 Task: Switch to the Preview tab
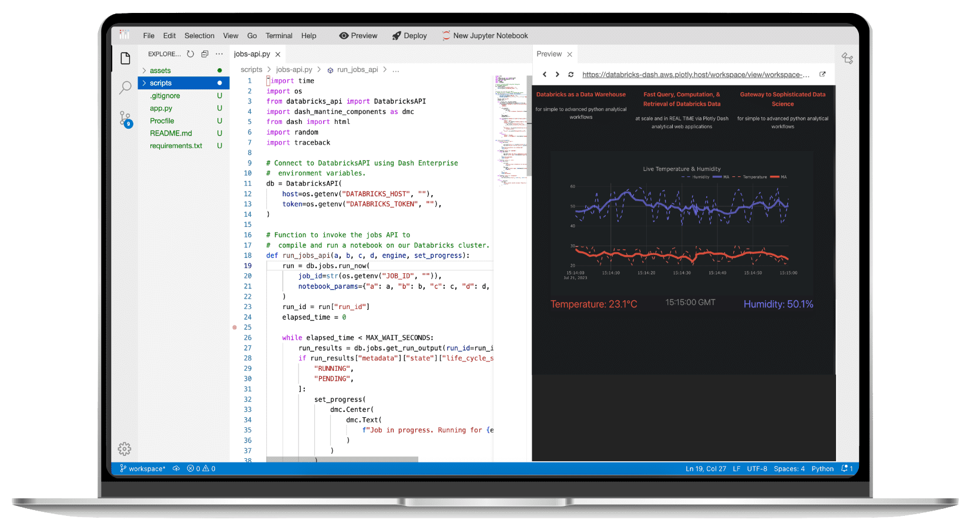tap(549, 53)
